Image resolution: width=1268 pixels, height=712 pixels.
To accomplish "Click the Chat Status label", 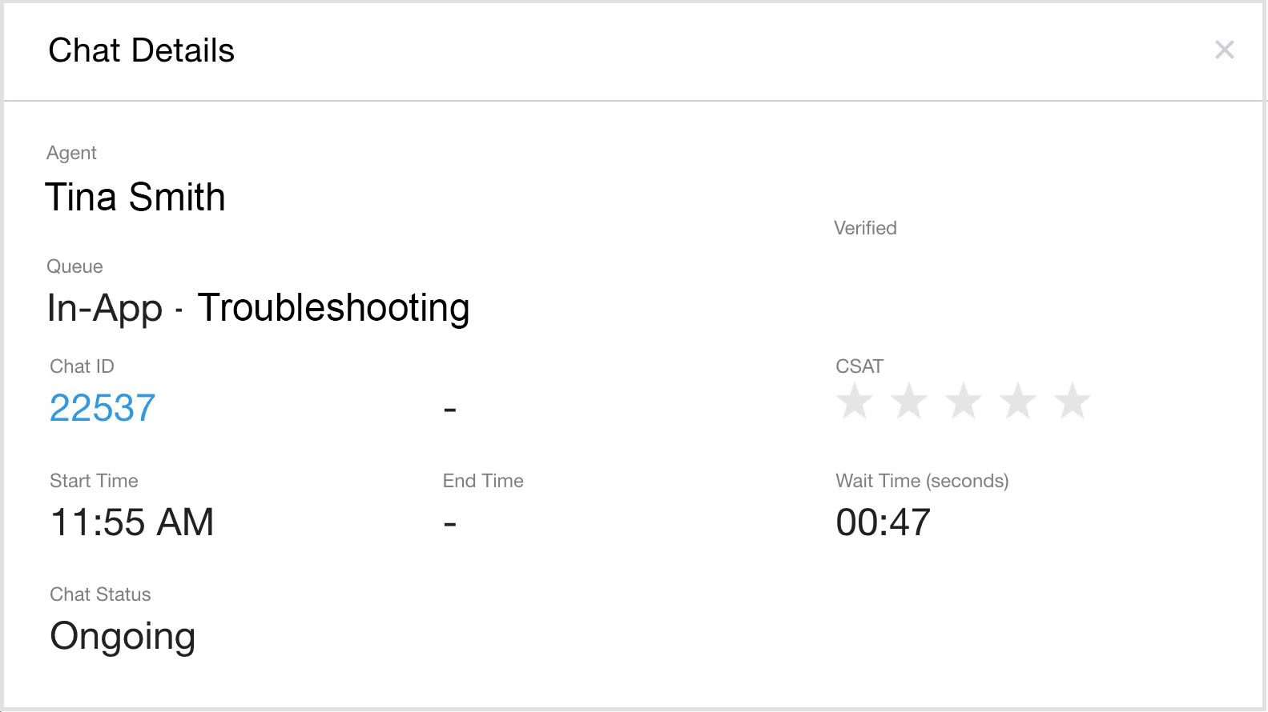I will 100,594.
